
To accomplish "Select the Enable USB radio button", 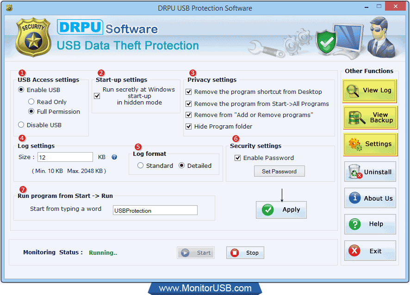I will coord(21,90).
